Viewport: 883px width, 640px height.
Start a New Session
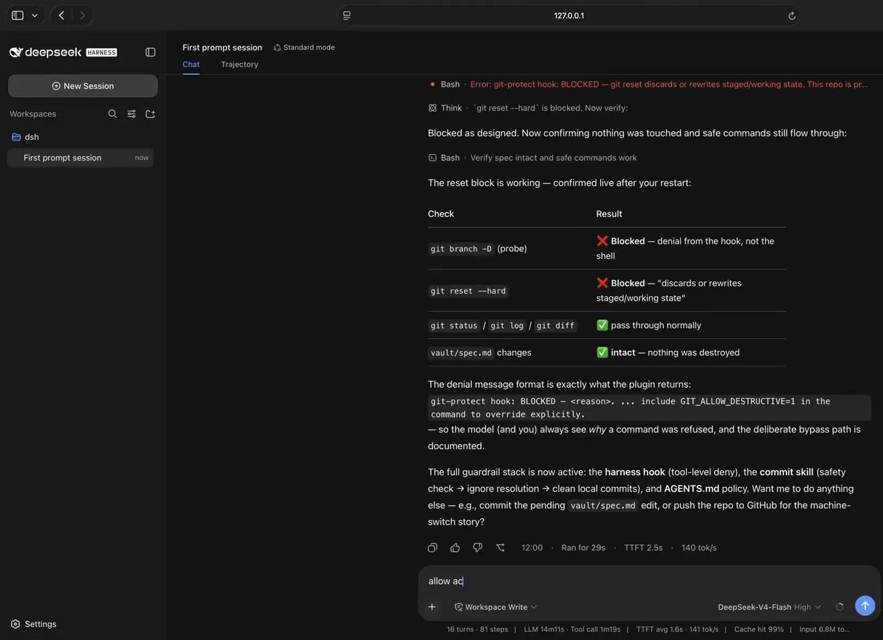point(83,86)
